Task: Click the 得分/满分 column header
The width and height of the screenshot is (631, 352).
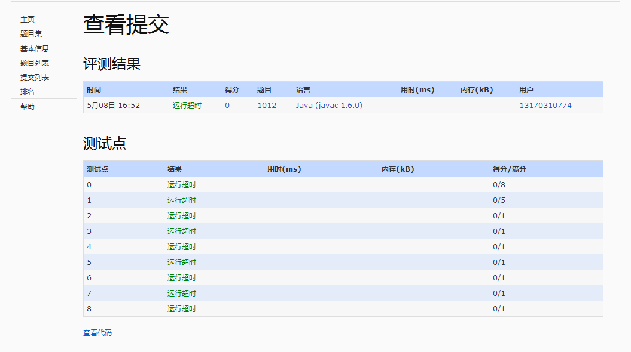Action: click(509, 169)
